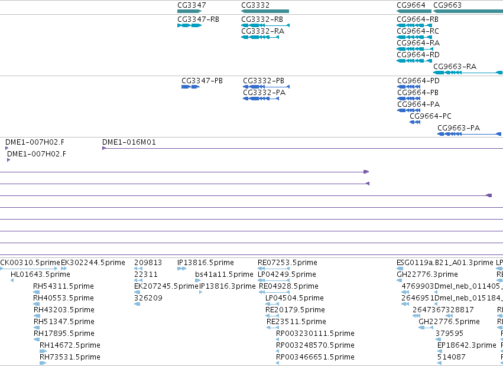Open the CG9663-PA protein label
503x366 pixels.
tap(459, 128)
